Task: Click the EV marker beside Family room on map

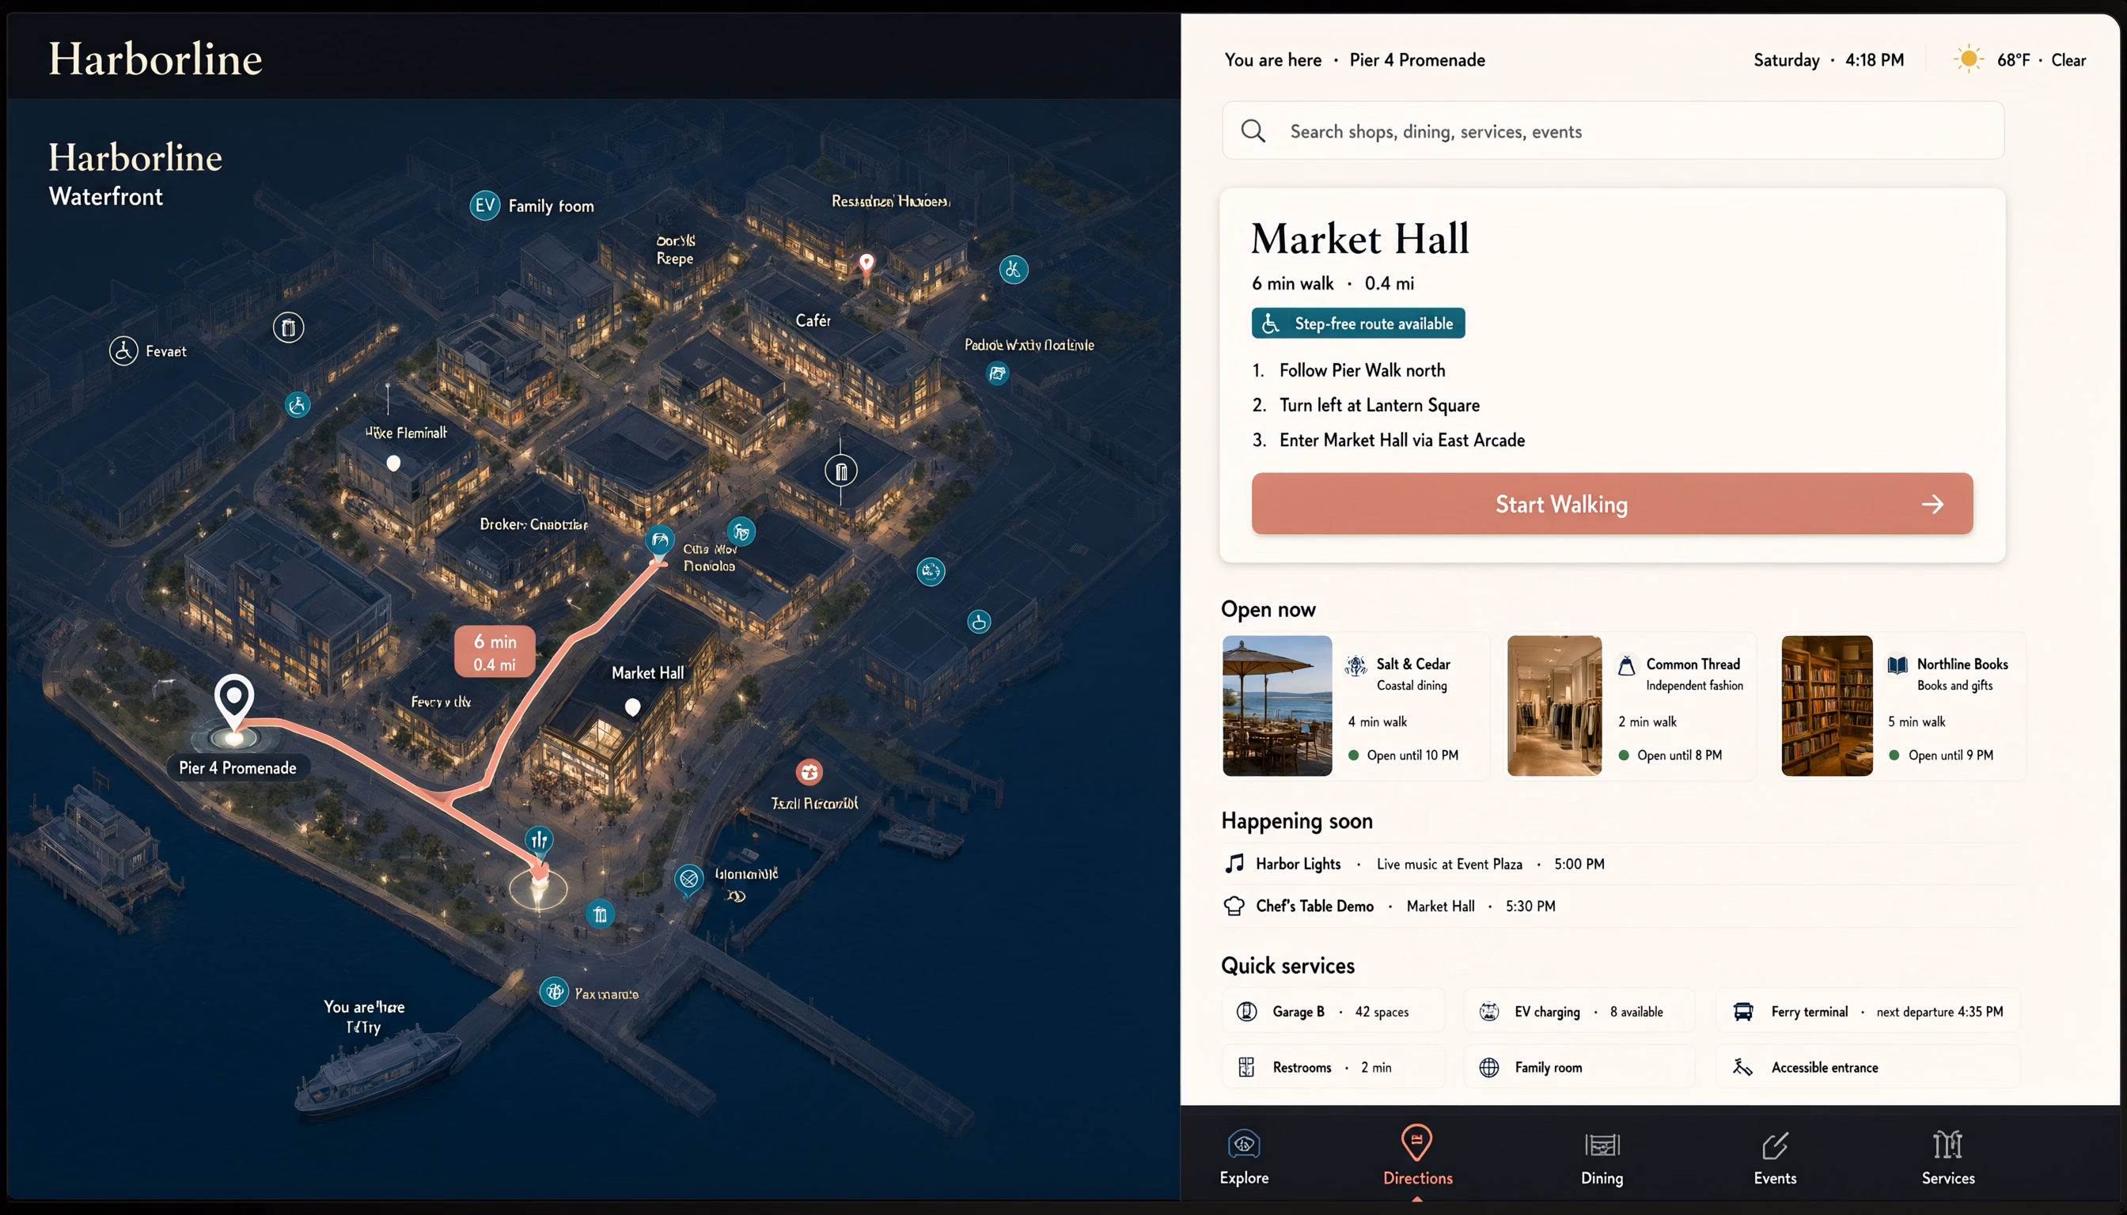Action: [485, 206]
